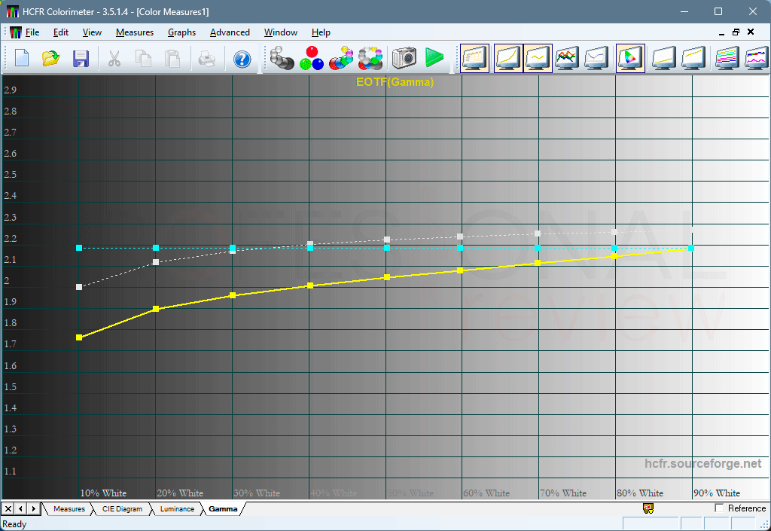The image size is (771, 531).
Task: Toggle the luminance curve monitor icon
Action: (508, 59)
